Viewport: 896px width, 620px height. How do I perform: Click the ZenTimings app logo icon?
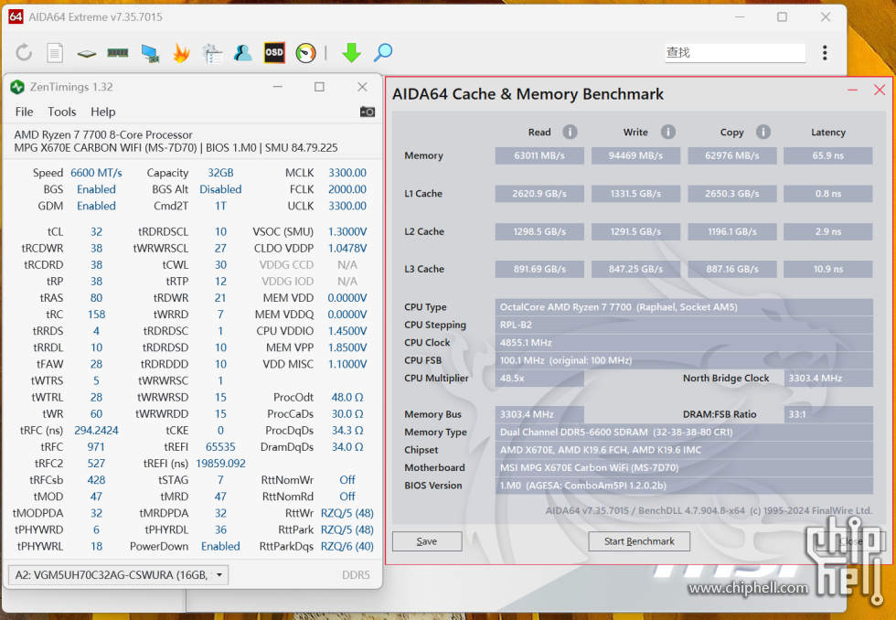pos(17,87)
